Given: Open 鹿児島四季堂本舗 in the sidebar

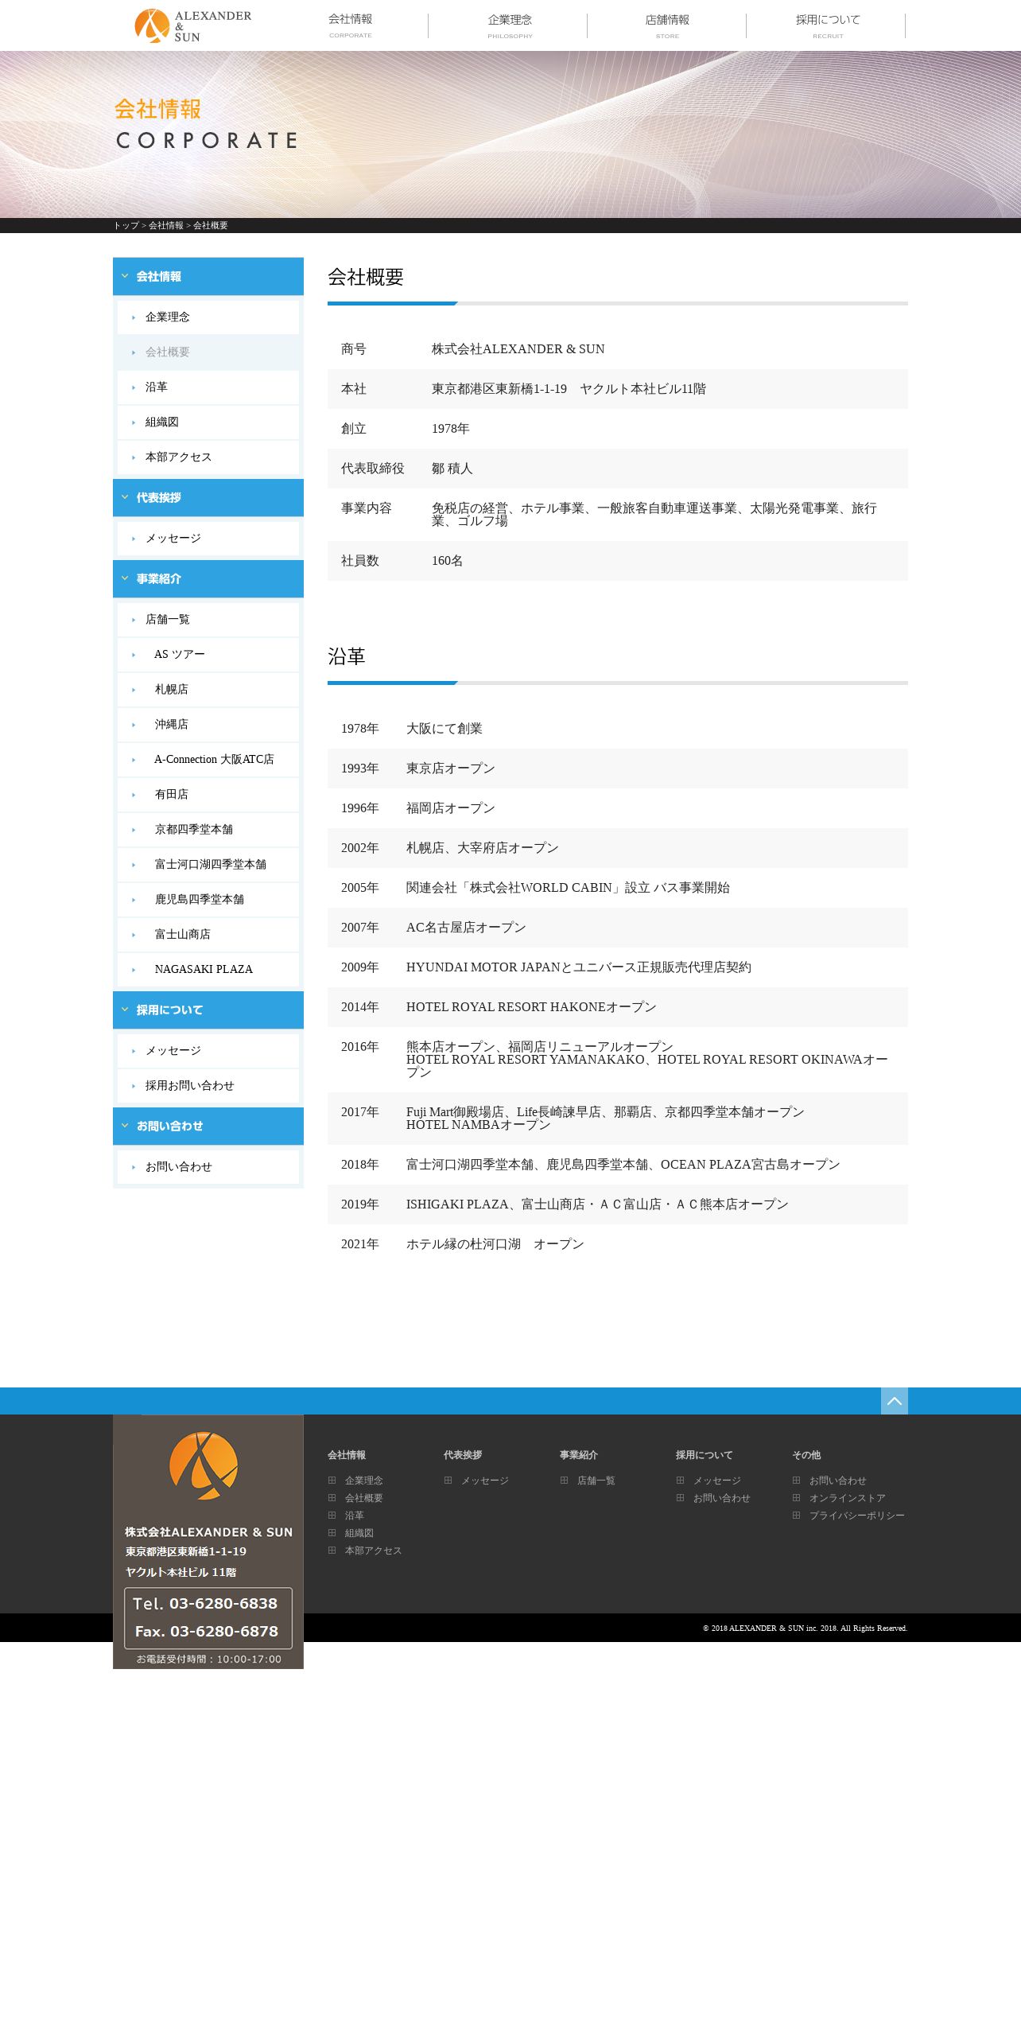Looking at the screenshot, I should coord(208,899).
